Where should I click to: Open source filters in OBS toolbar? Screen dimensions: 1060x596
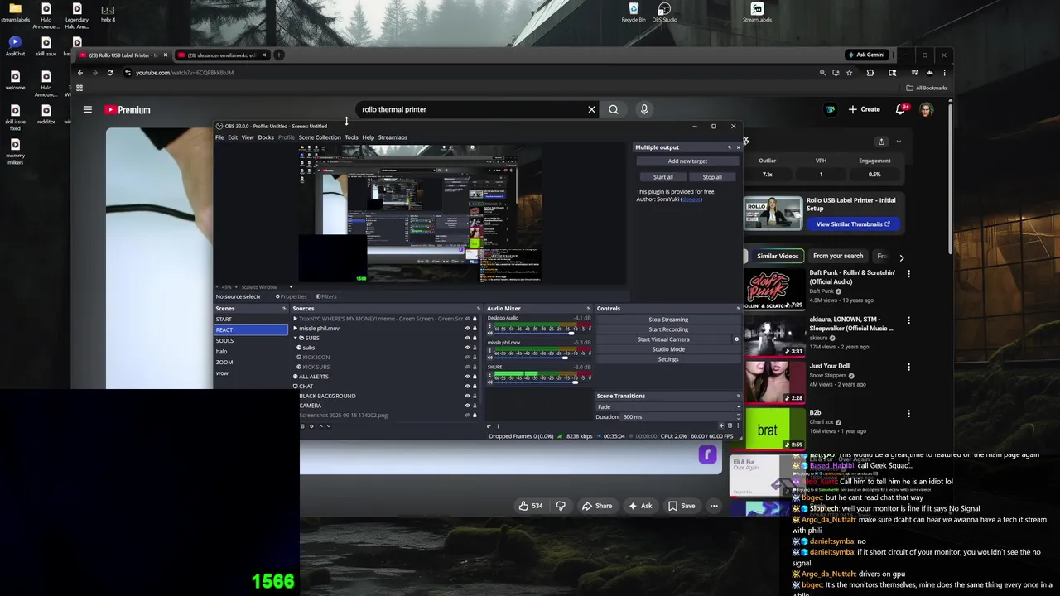326,296
